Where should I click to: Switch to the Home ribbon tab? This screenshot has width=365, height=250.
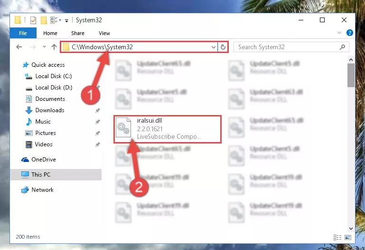pyautogui.click(x=50, y=33)
